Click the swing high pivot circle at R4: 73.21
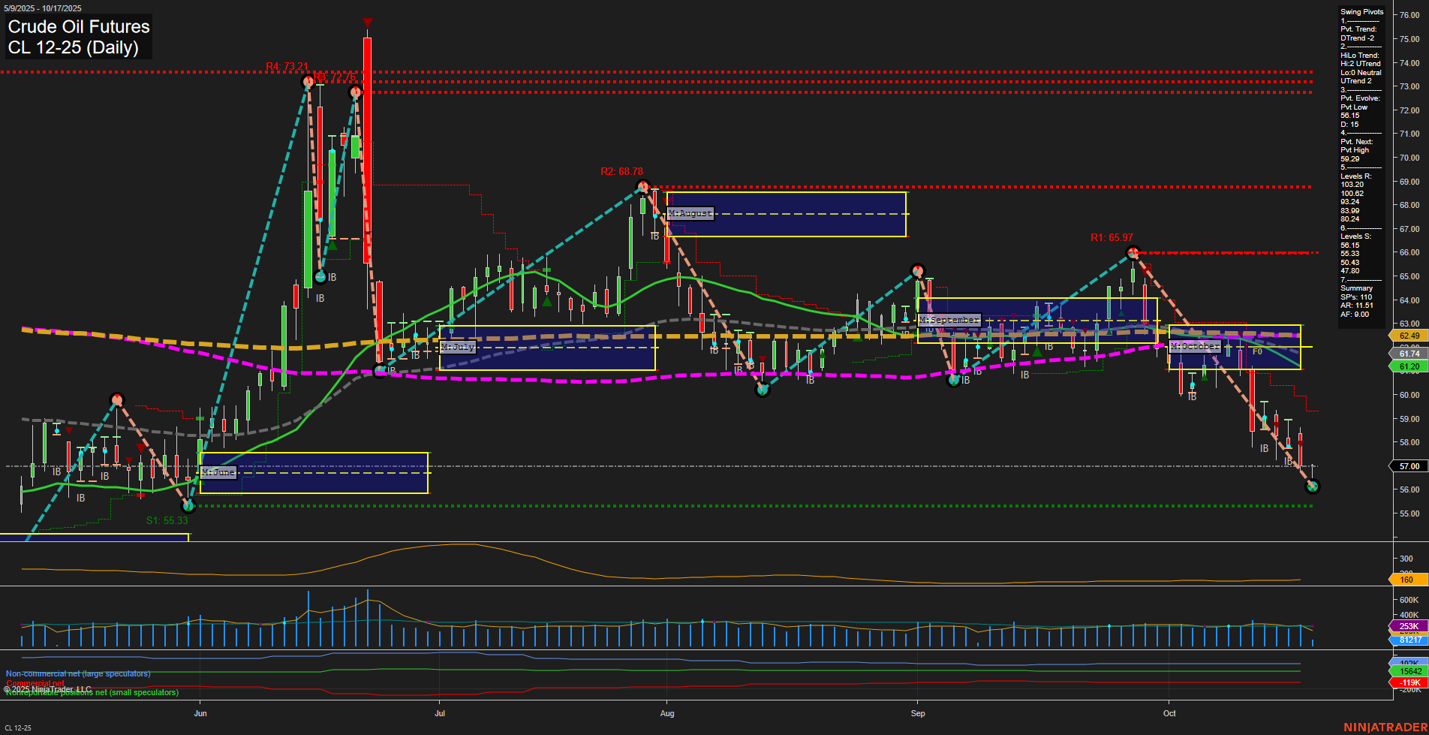Screen dimensions: 1429x735 (x=307, y=82)
